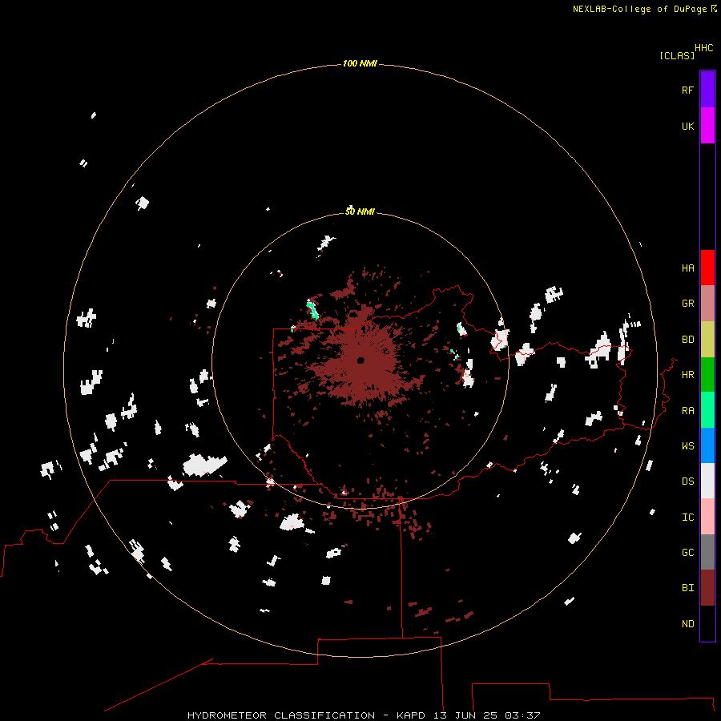721x721 pixels.
Task: Click the RF legend label
Action: pos(687,90)
